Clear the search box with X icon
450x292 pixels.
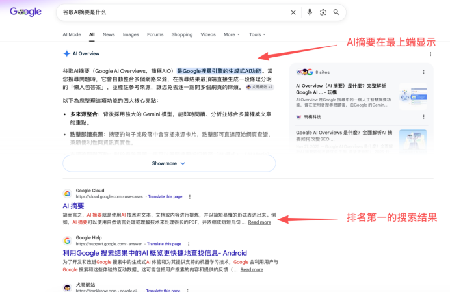(x=293, y=12)
